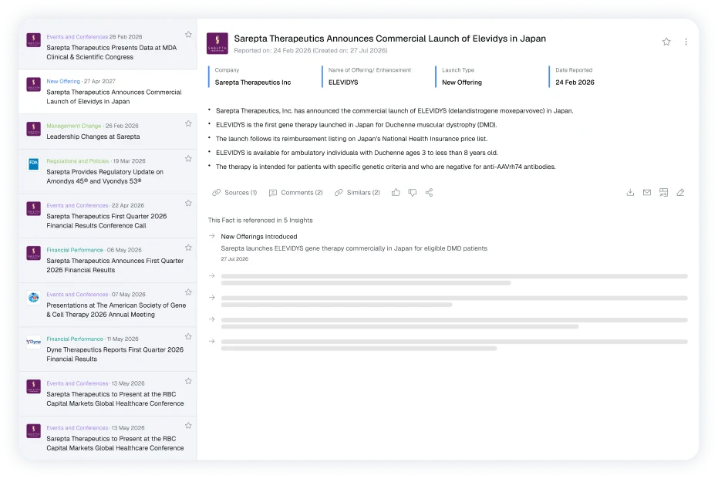Click the article title heading
Screen dimensions: 718x479
pos(389,39)
